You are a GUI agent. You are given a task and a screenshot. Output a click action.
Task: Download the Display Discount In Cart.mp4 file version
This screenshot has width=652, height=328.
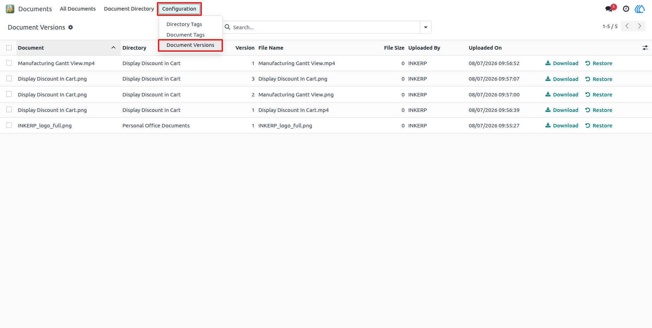click(x=562, y=110)
